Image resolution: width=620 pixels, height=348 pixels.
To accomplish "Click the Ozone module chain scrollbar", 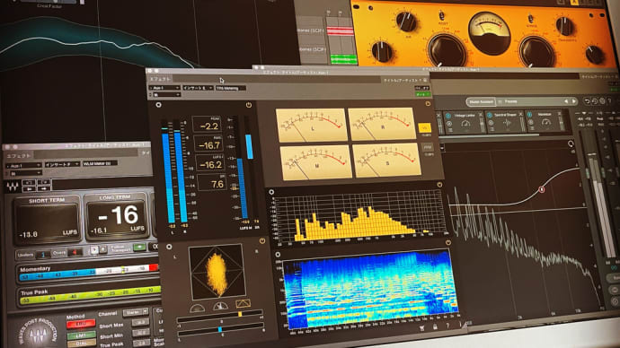I will pyautogui.click(x=489, y=135).
